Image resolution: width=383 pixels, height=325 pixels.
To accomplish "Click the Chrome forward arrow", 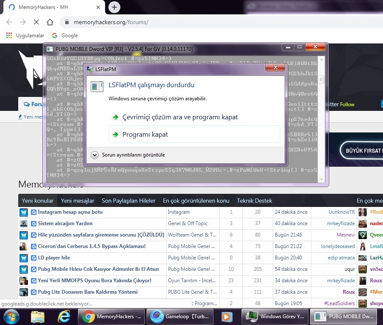I will (23, 22).
